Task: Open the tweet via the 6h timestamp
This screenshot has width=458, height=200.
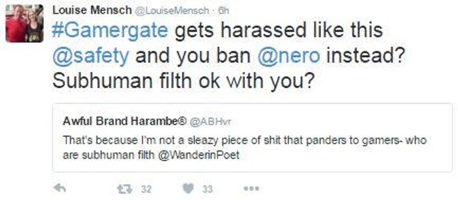Action: point(223,11)
